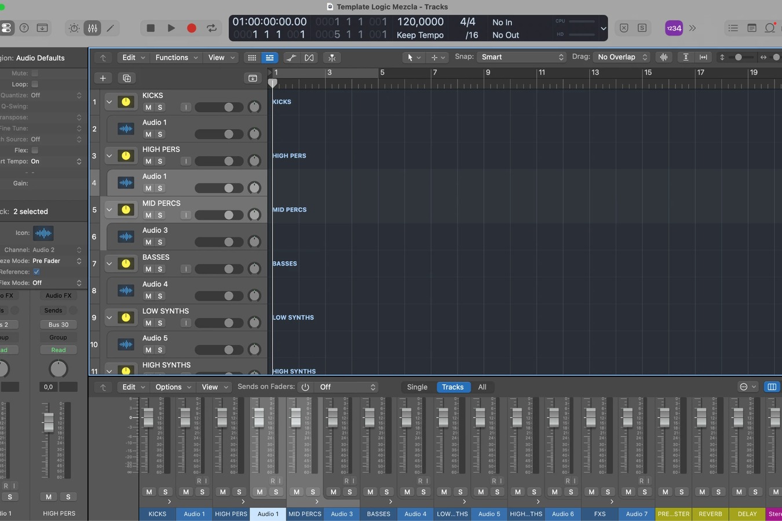Open Smart Controls dial icon
Image resolution: width=782 pixels, height=521 pixels.
click(74, 28)
